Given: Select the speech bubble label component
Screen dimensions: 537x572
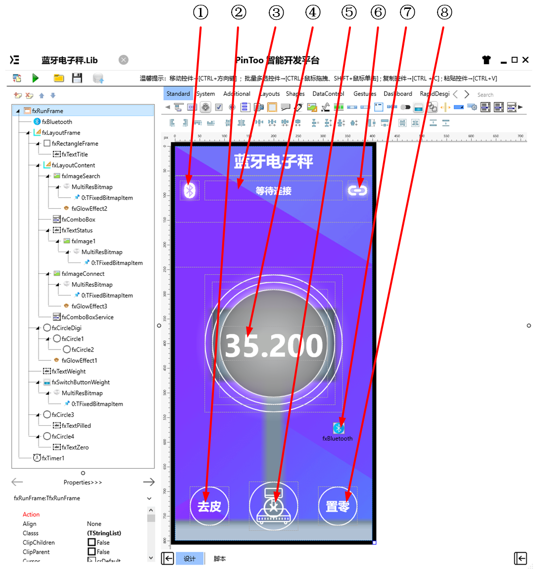Looking at the screenshot, I should (x=285, y=107).
